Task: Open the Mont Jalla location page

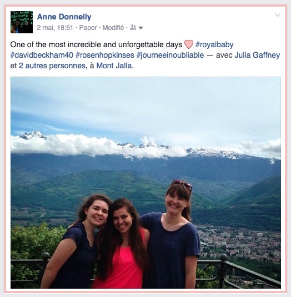Action: click(114, 66)
